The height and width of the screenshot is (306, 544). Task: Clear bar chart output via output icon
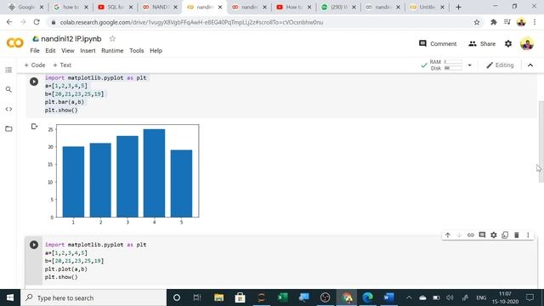34,127
